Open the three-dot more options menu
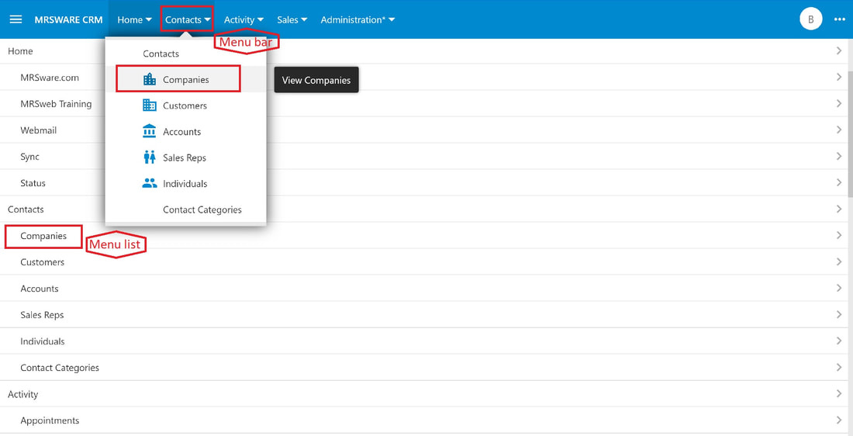 click(839, 19)
